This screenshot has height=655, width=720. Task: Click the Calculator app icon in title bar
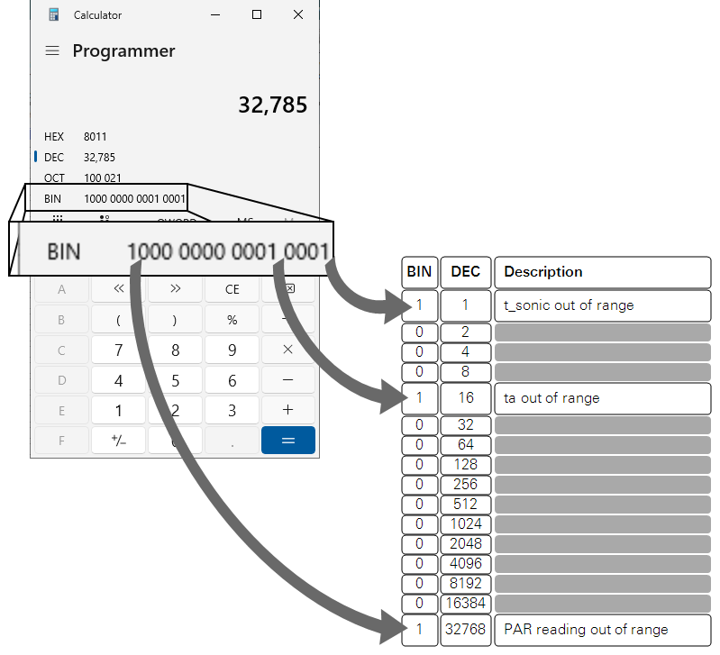coord(53,14)
